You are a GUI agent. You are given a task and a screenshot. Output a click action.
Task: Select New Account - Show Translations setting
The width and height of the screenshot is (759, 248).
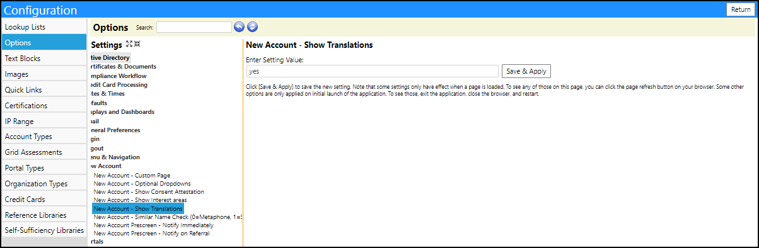(x=138, y=208)
